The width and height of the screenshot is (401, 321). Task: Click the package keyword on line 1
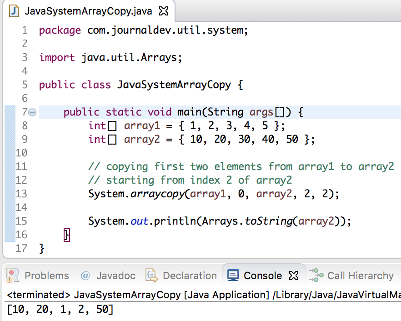coord(60,31)
